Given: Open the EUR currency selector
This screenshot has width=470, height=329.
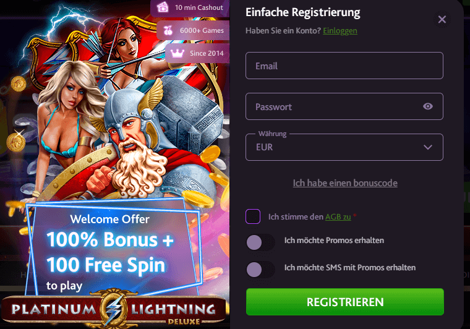Looking at the screenshot, I should point(344,147).
